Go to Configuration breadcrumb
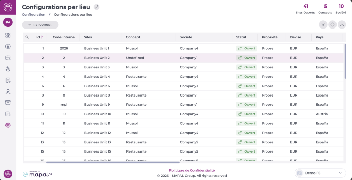352x180 pixels. coord(34,15)
